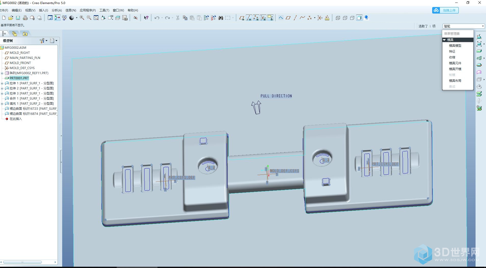Select 模具元件 in the menu manager

point(455,63)
